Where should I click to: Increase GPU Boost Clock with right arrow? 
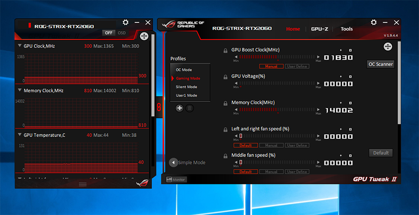click(x=318, y=57)
